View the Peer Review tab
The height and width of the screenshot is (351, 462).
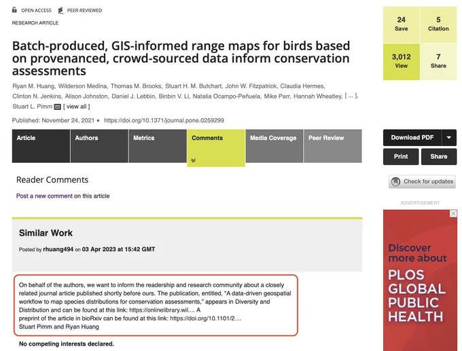click(333, 146)
